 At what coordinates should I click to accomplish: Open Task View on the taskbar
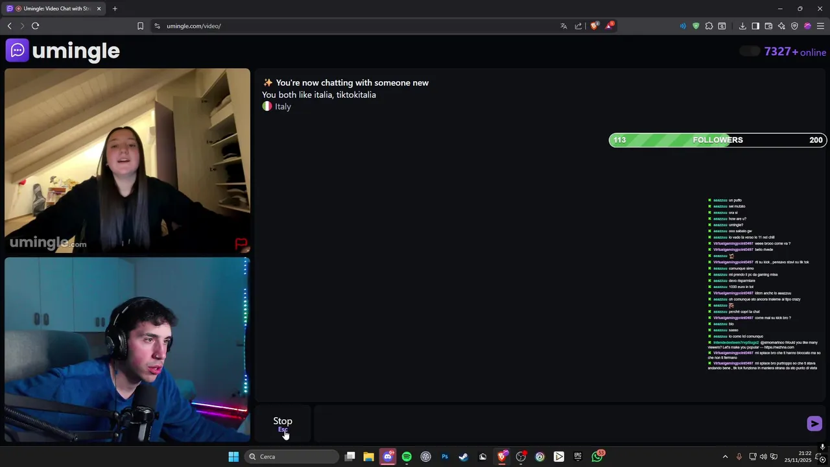(350, 457)
